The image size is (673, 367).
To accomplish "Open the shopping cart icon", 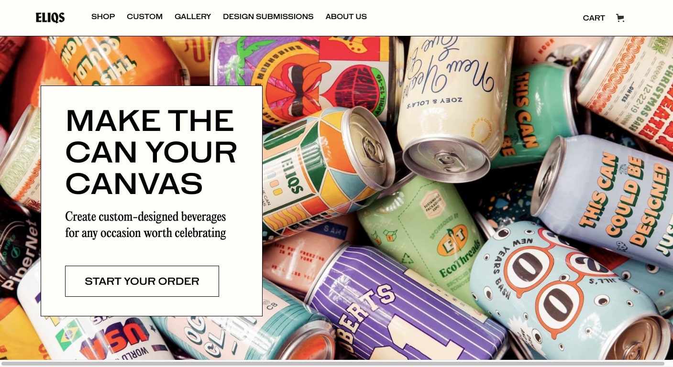I will pyautogui.click(x=620, y=18).
